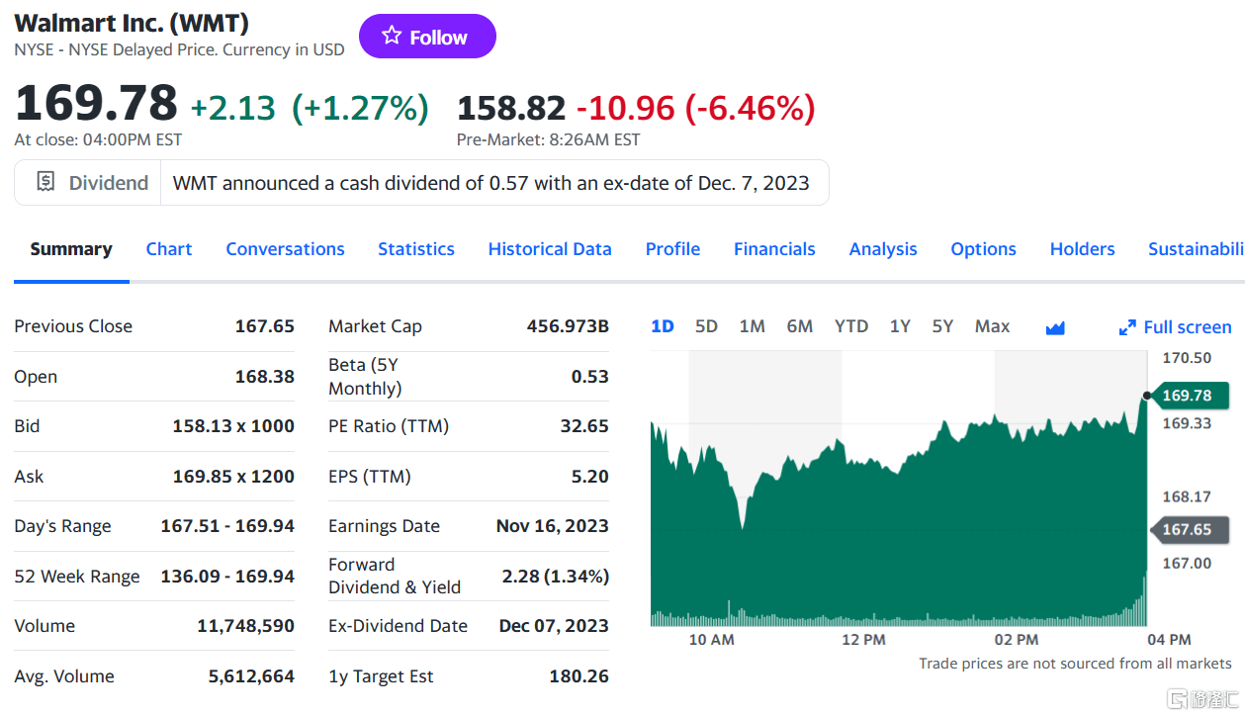Screen dimensions: 1245x716
Task: Open the Financials tab
Action: (774, 249)
